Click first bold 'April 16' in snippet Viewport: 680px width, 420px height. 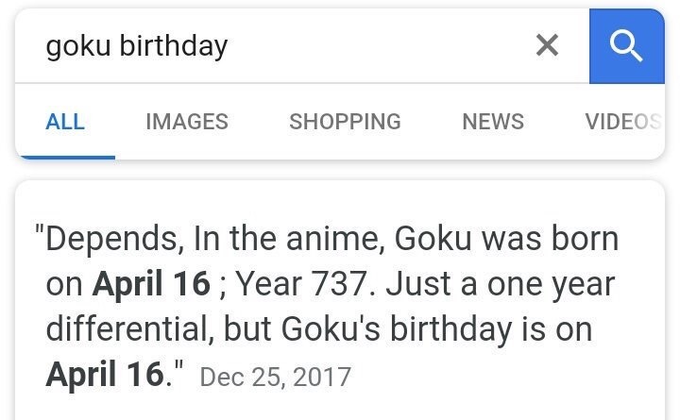click(x=151, y=283)
